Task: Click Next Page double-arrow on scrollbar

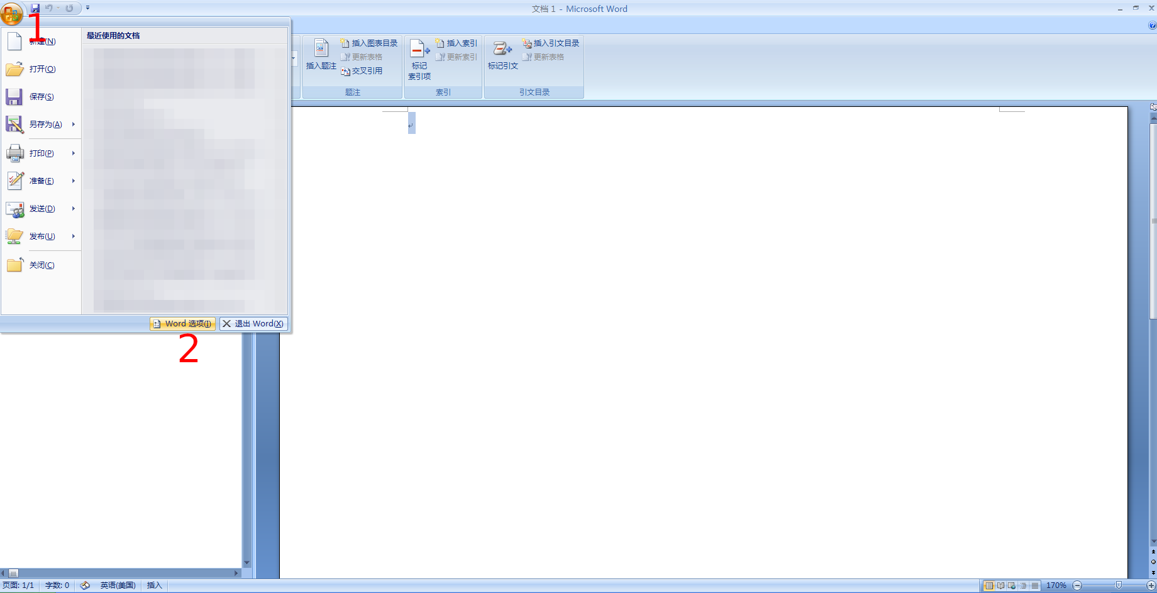Action: pyautogui.click(x=1153, y=572)
